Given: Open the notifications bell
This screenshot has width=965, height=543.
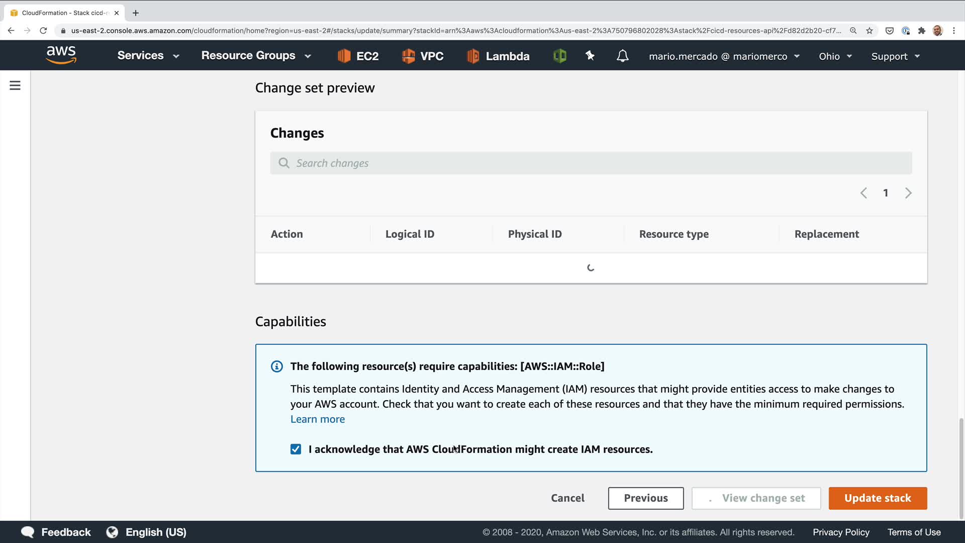Looking at the screenshot, I should tap(622, 56).
